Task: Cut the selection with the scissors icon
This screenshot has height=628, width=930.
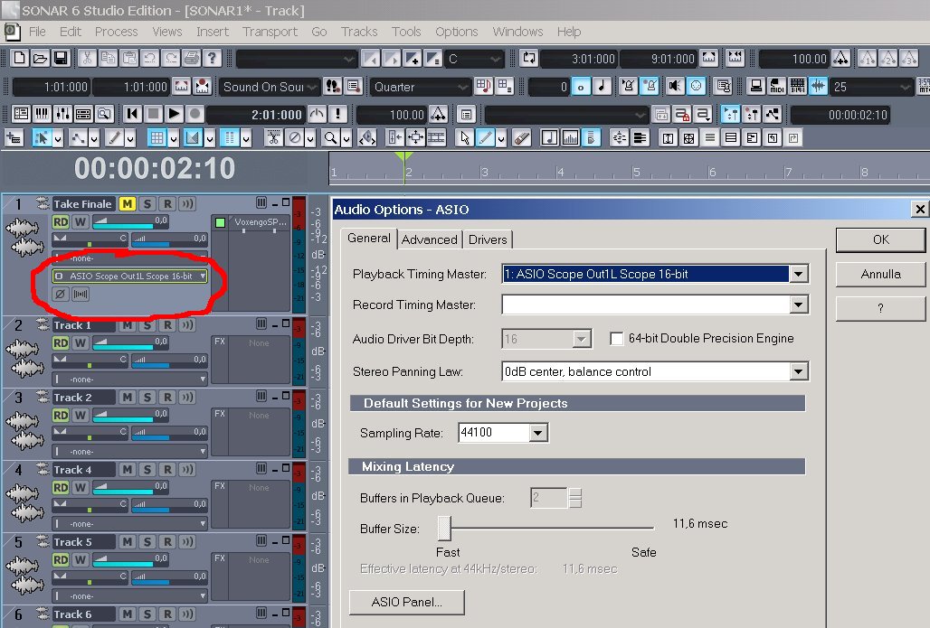Action: click(87, 58)
